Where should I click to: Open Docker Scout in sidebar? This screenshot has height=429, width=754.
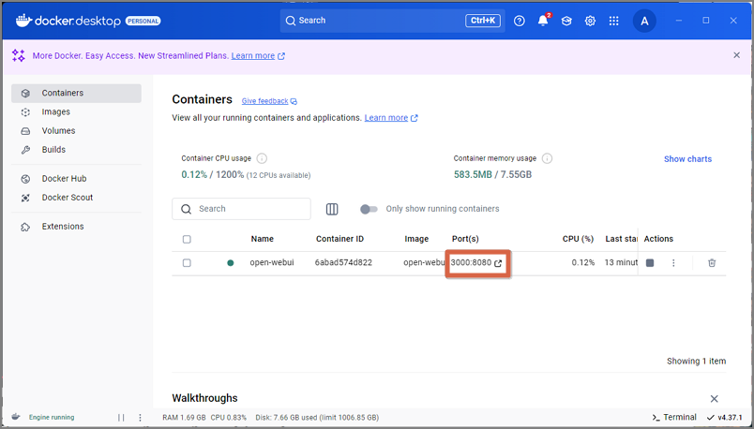pos(76,198)
